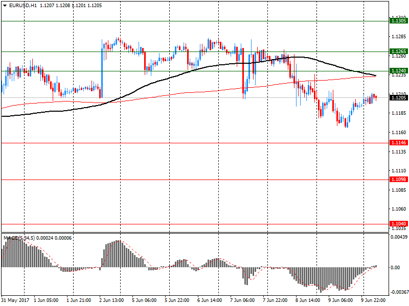Click the 1.1240 green level price label
The width and height of the screenshot is (409, 306).
point(398,71)
